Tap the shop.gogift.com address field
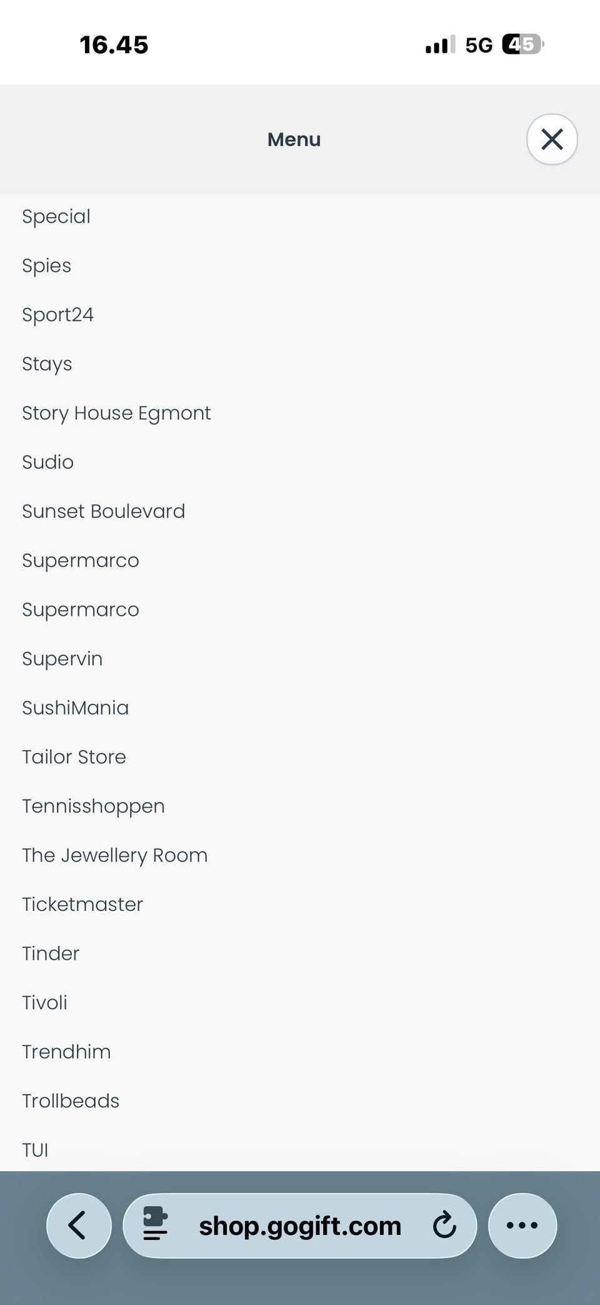 (x=300, y=1226)
